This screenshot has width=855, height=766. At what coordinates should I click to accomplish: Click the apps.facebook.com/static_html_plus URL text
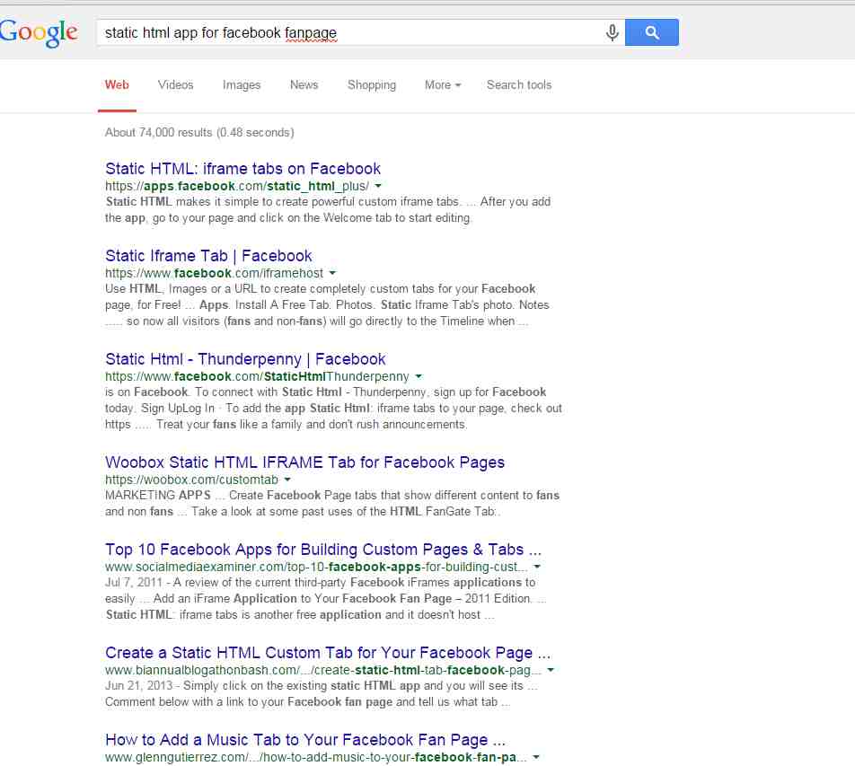237,186
